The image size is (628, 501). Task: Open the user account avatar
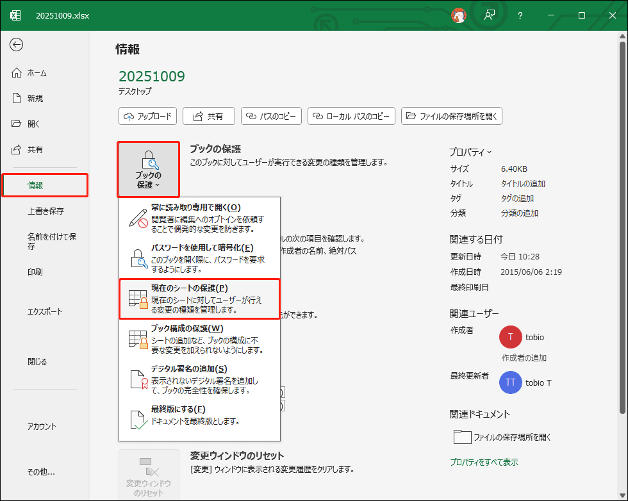[458, 15]
